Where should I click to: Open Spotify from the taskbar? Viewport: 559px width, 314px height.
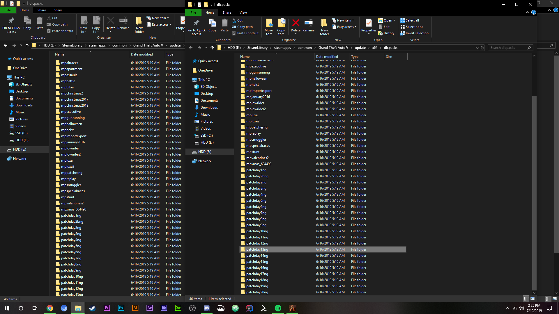(x=278, y=308)
